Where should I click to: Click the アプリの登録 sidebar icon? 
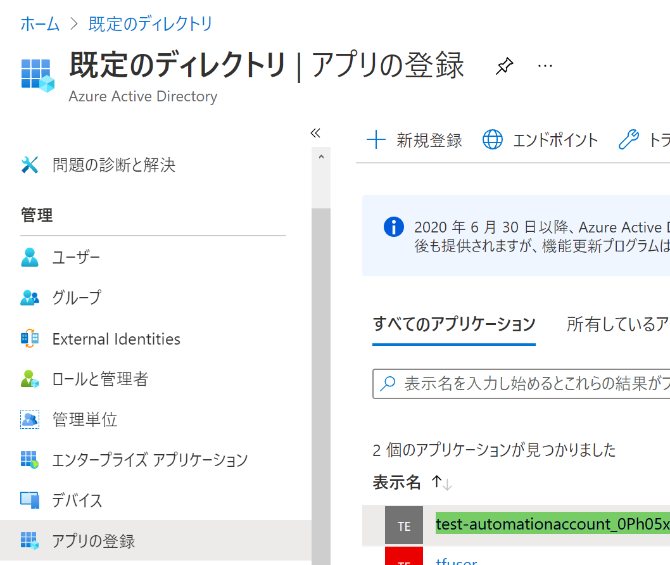[30, 541]
